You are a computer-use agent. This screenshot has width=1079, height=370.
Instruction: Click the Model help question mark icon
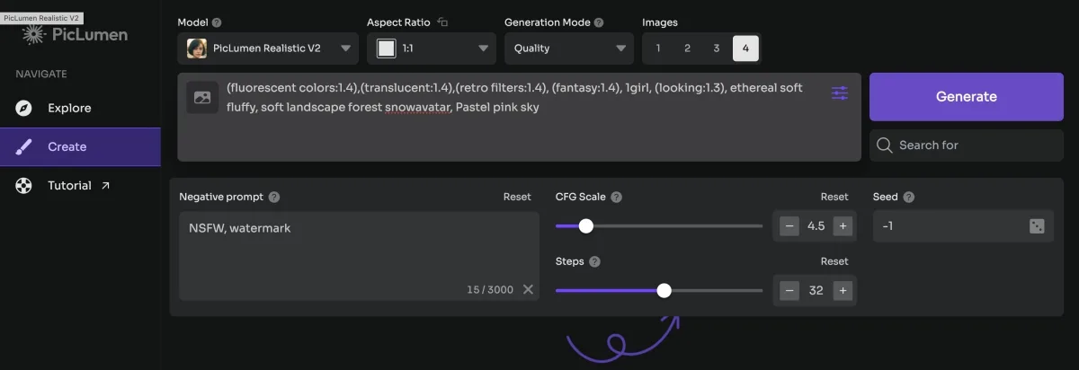coord(217,22)
